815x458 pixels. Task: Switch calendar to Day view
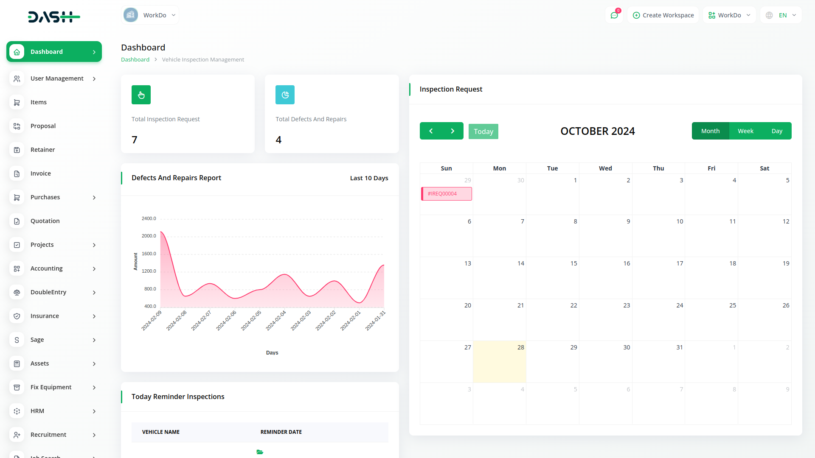[777, 131]
